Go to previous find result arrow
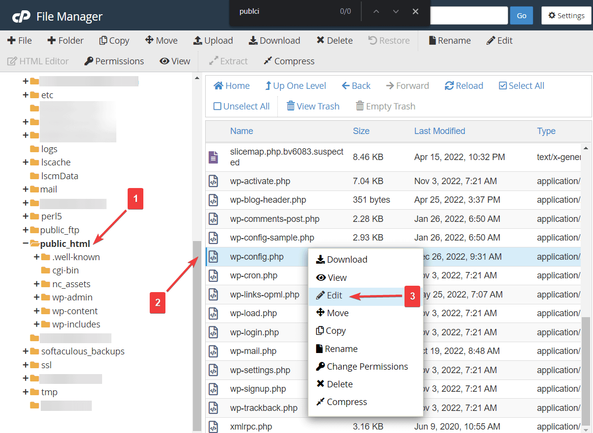 point(377,11)
